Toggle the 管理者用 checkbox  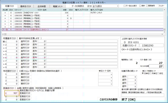(147, 6)
